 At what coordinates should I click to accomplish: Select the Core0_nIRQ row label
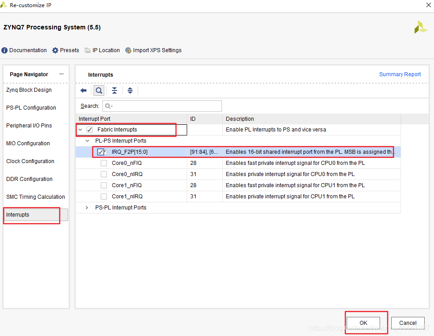coord(127,174)
